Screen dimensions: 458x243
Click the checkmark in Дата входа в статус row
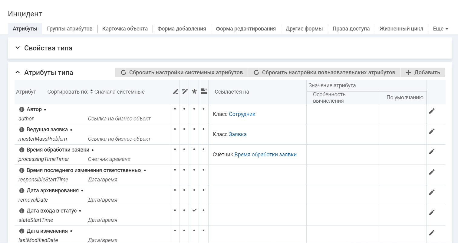tap(194, 210)
